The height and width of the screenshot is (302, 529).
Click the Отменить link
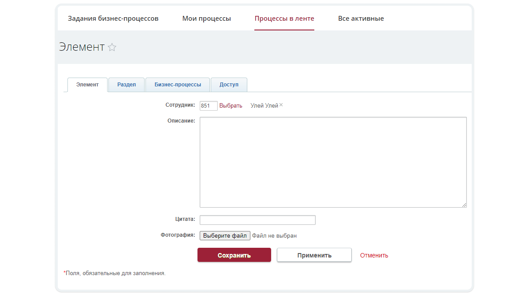pos(374,255)
